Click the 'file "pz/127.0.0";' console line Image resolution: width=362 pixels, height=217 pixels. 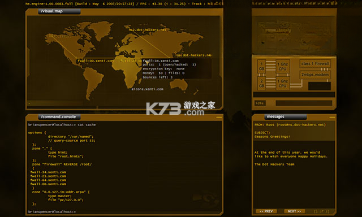[66, 200]
